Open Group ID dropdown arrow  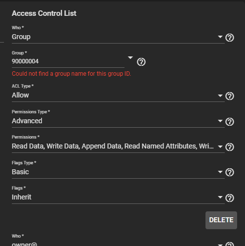click(130, 57)
